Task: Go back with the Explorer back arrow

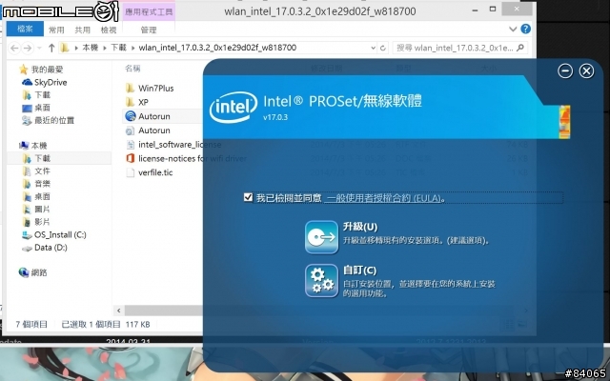Action: (x=15, y=48)
